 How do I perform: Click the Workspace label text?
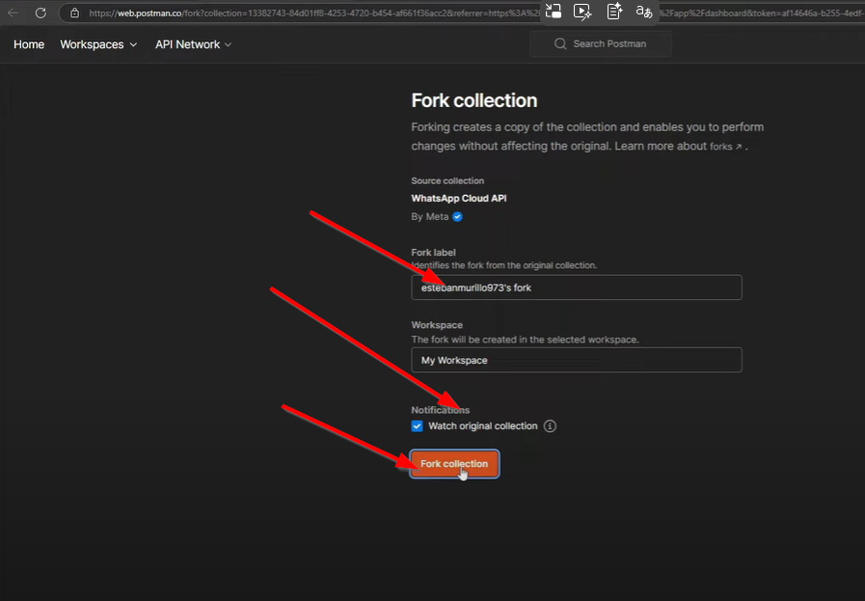click(x=437, y=325)
